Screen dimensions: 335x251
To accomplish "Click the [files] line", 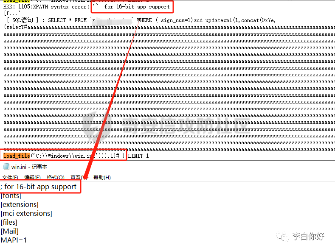I will pyautogui.click(x=9, y=223).
